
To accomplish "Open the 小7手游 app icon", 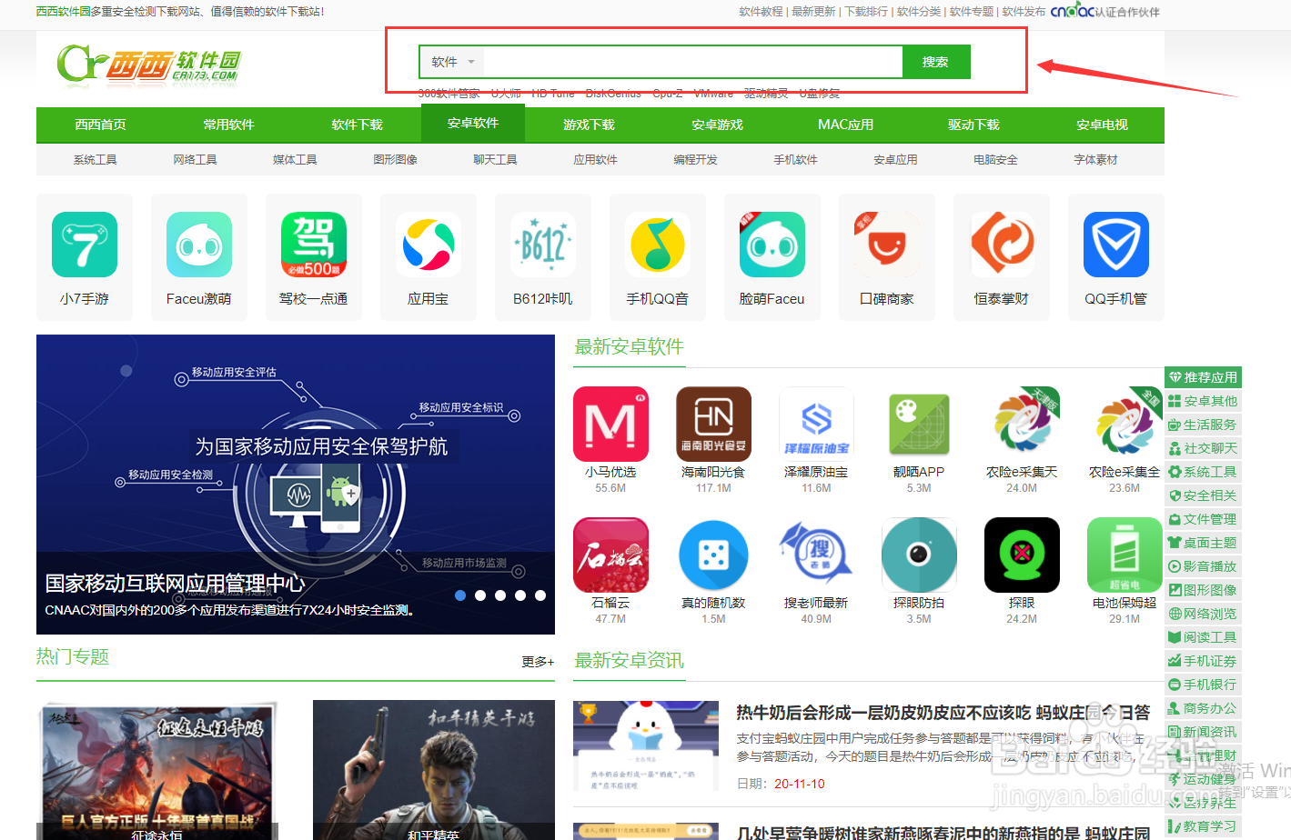I will (x=85, y=245).
